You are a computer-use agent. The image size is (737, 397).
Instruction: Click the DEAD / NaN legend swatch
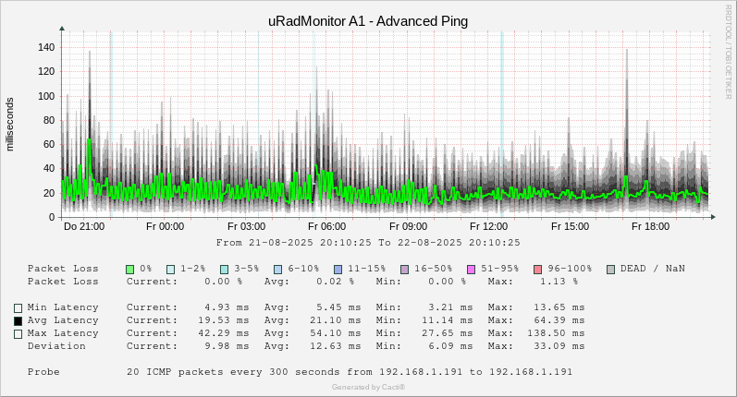(610, 270)
